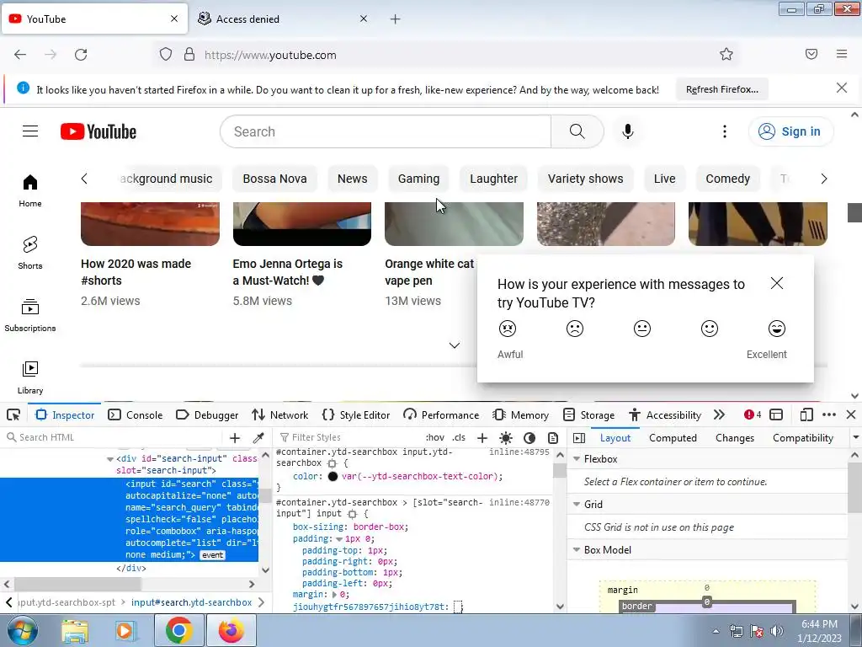Toggle print media simulation

(x=553, y=438)
